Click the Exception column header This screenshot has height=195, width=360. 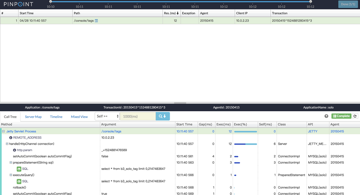tap(189, 13)
